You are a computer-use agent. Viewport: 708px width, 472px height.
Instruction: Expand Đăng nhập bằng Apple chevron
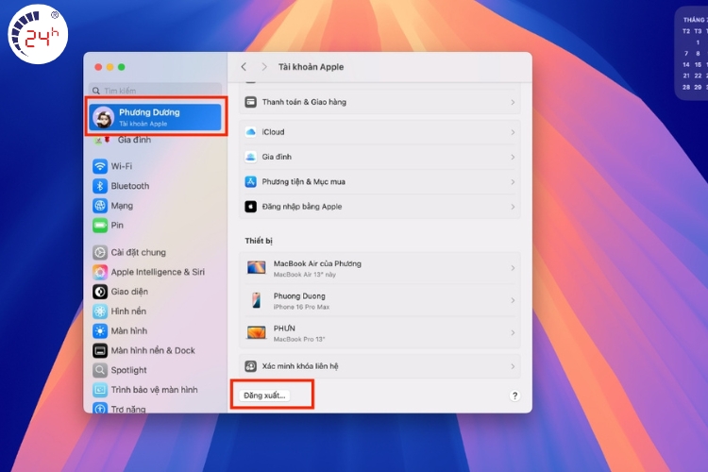[x=513, y=207]
